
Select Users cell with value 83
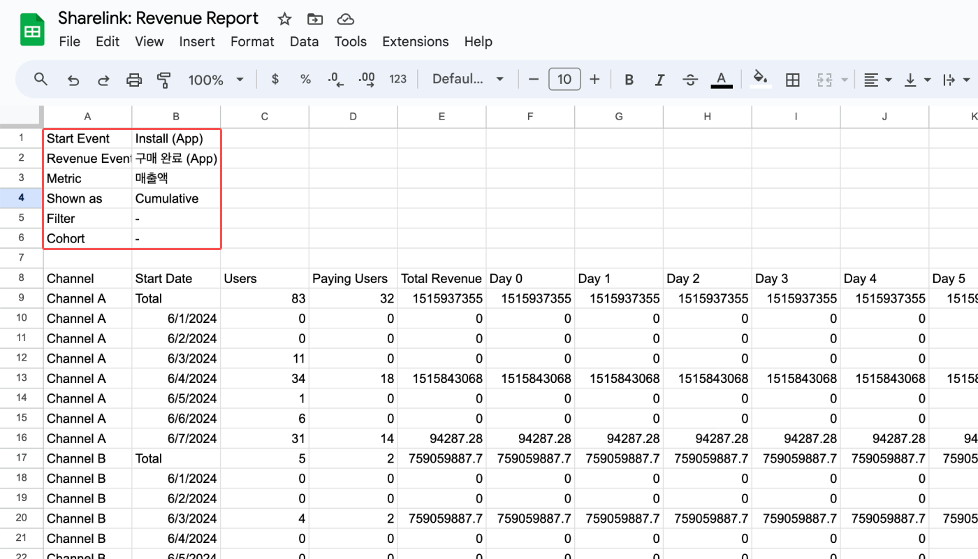coord(265,298)
